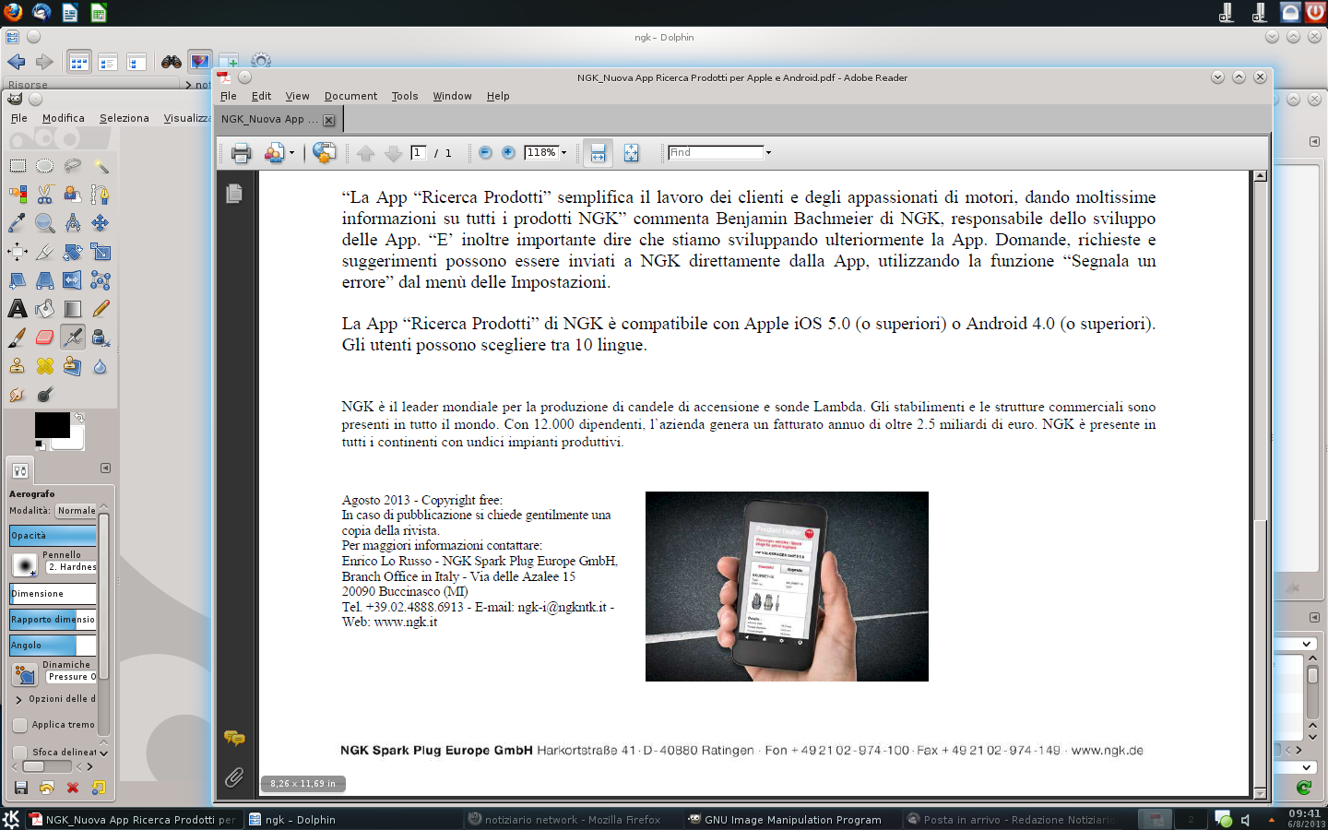Image resolution: width=1328 pixels, height=830 pixels.
Task: Fit one full page to window
Action: [631, 153]
